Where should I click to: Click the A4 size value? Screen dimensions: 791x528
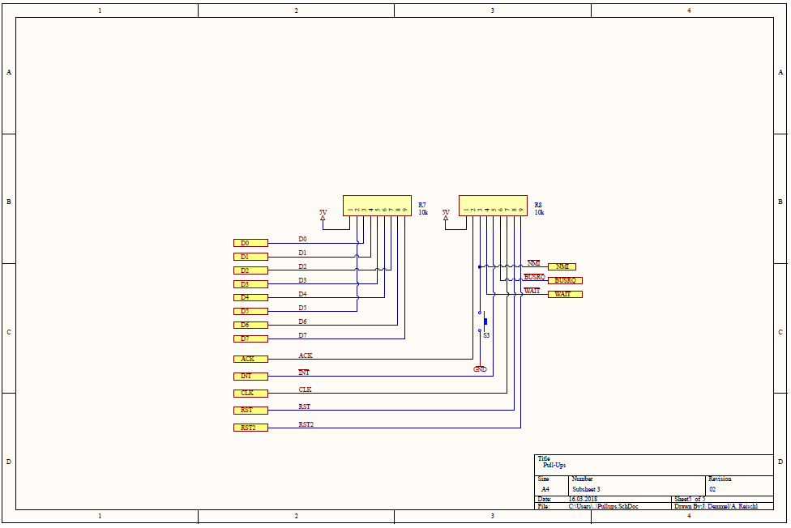click(545, 489)
